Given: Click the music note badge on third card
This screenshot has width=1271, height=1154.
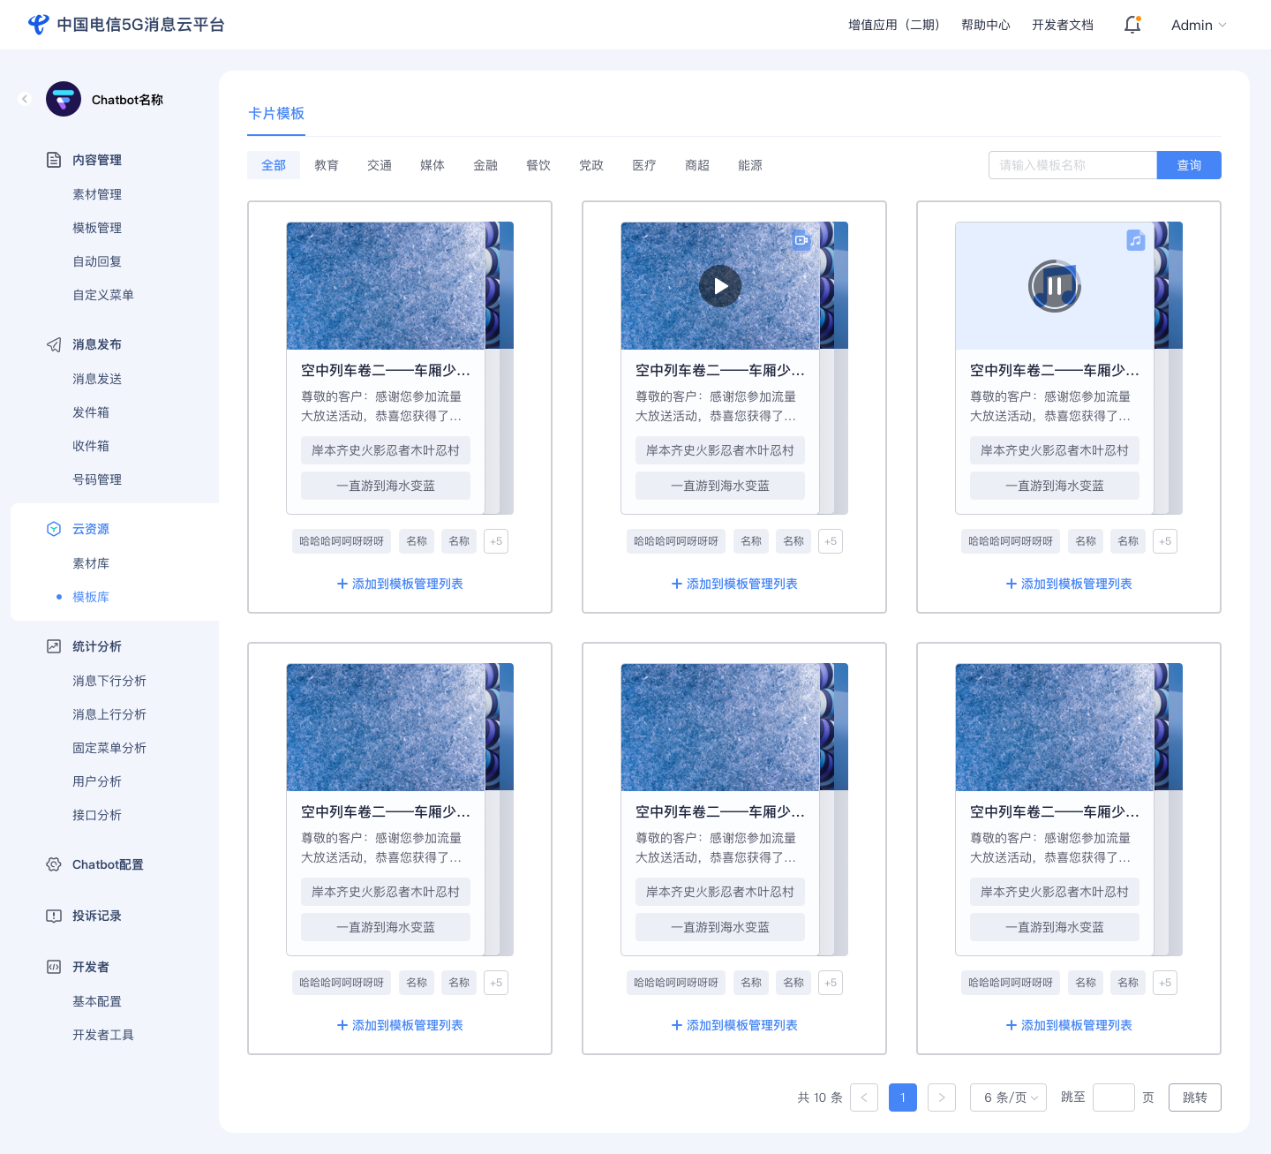Looking at the screenshot, I should coord(1136,239).
